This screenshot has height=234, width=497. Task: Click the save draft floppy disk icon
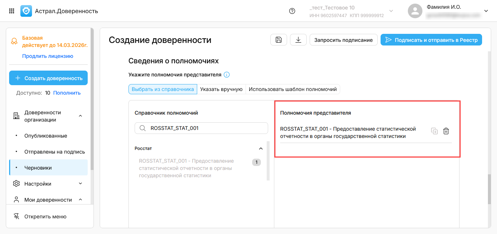(279, 40)
